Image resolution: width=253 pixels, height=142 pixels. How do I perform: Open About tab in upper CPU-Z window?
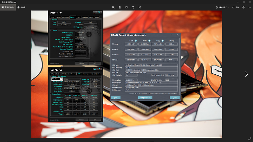pos(97,17)
